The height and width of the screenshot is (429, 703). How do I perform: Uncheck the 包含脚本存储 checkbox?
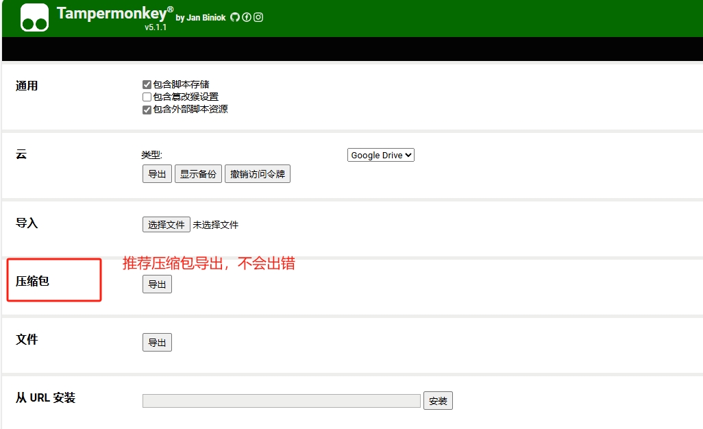pos(146,84)
